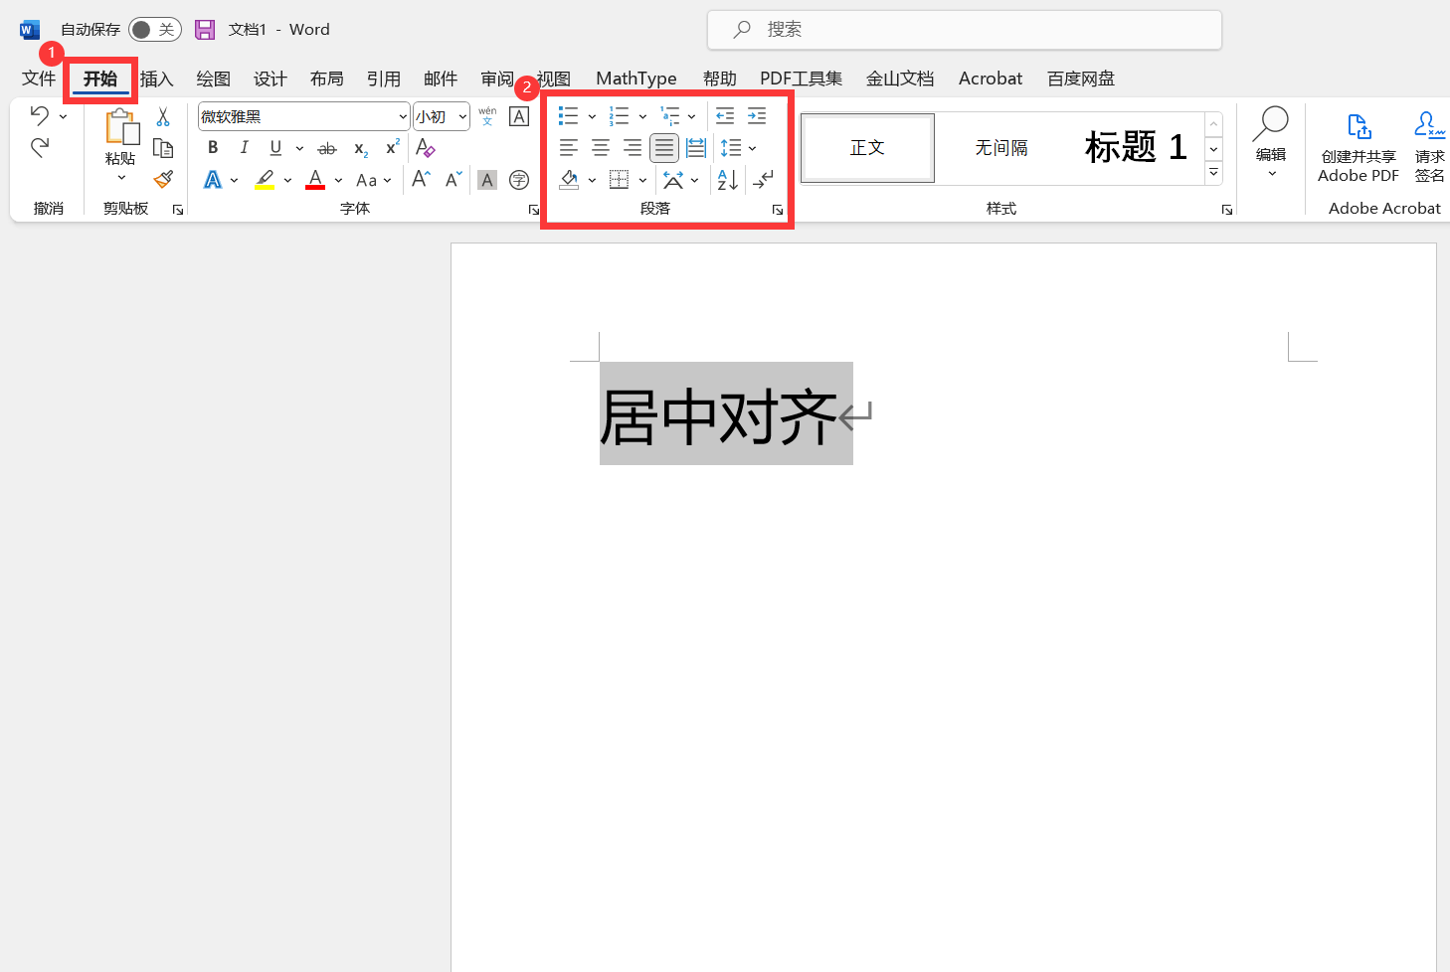Click the selected text 居中对齐
The height and width of the screenshot is (972, 1450).
719,416
